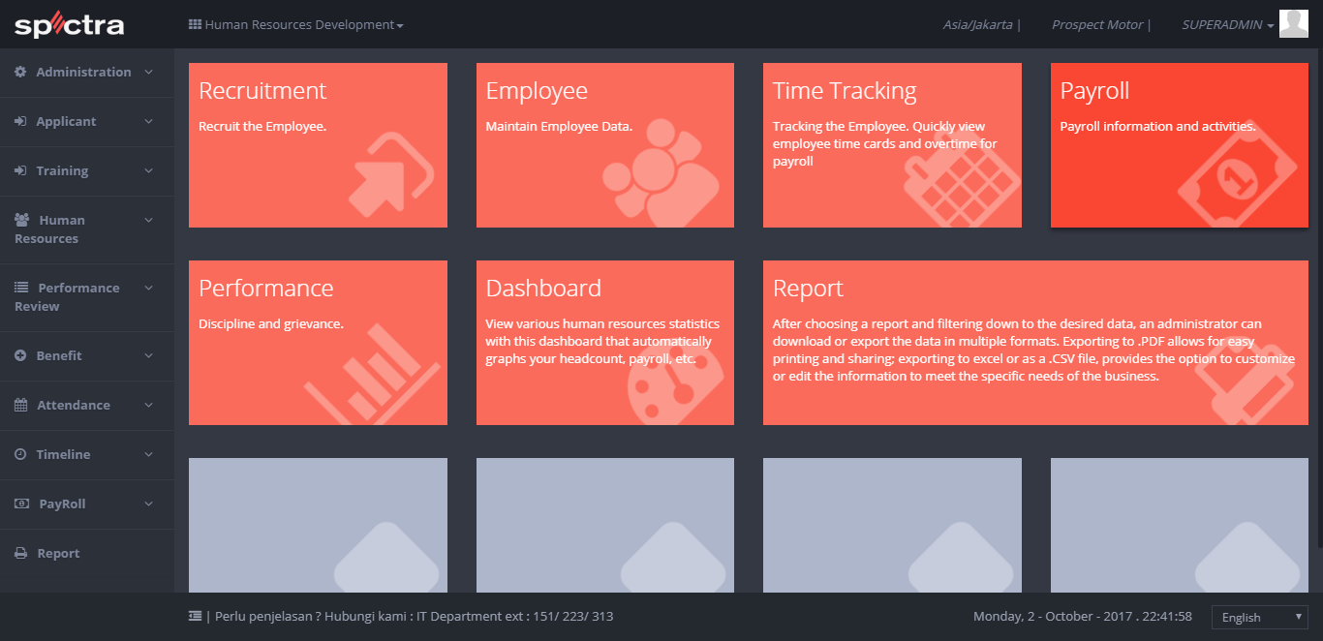
Task: Expand the Performance Review menu chevron
Action: pos(148,288)
